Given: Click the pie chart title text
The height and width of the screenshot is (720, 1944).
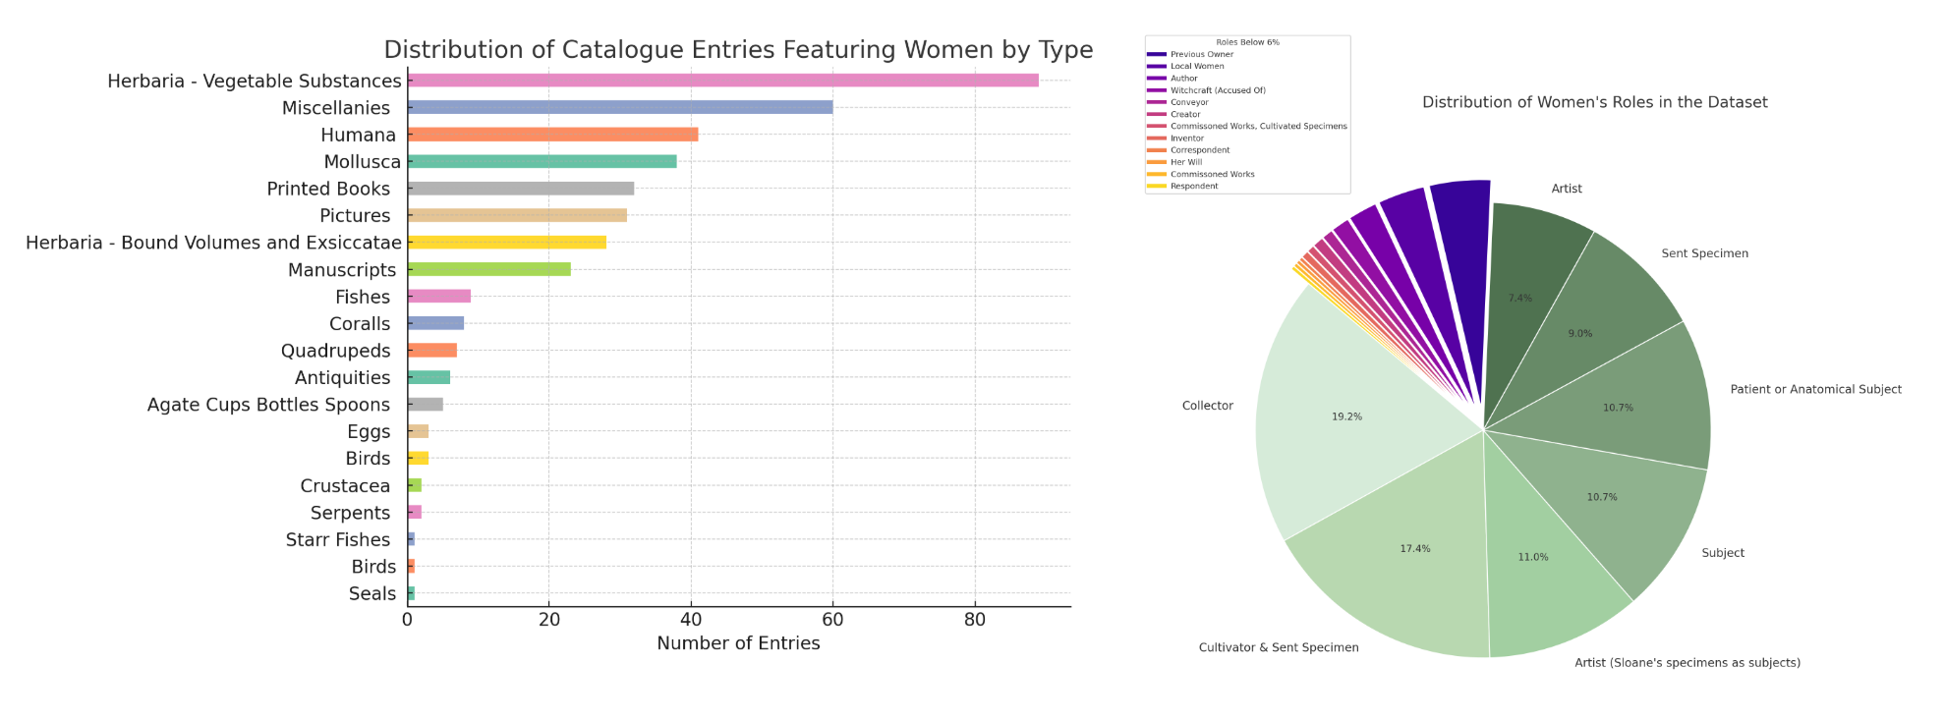Looking at the screenshot, I should click(x=1594, y=102).
